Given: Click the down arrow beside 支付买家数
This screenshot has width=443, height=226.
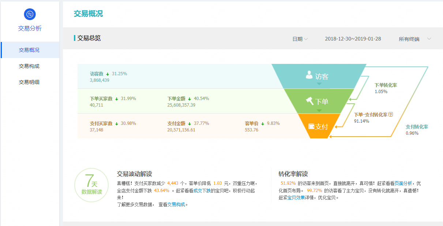Looking at the screenshot, I should (x=116, y=124).
